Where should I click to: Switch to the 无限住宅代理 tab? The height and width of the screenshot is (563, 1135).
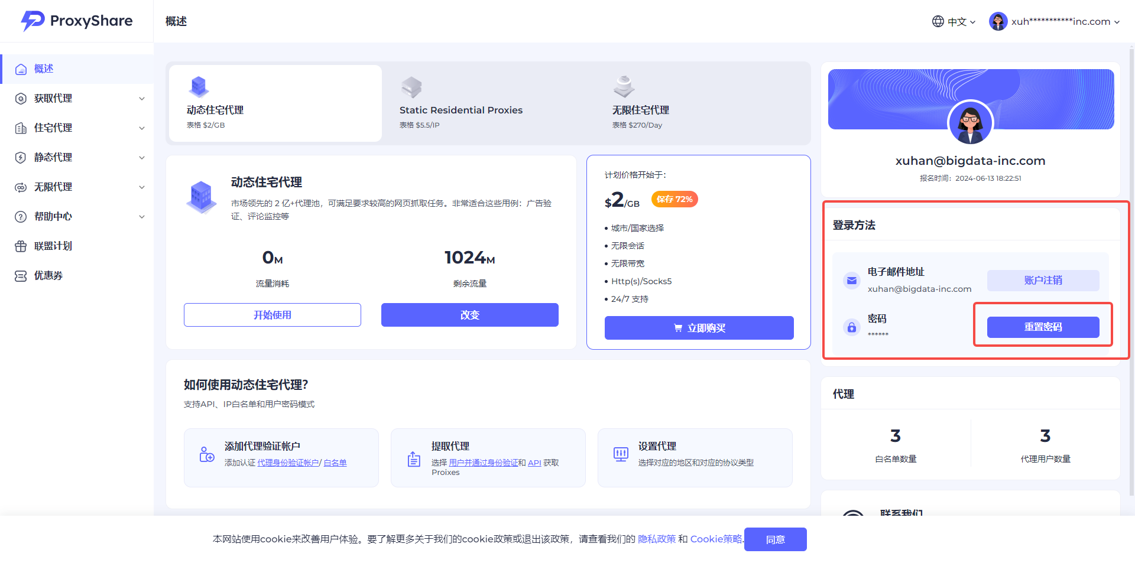[701, 103]
